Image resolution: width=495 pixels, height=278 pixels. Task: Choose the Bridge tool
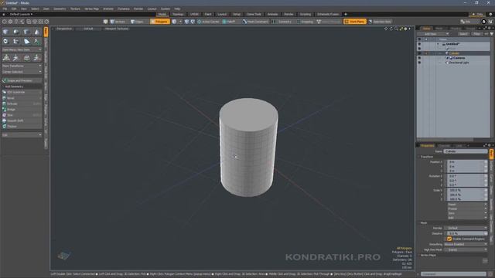(x=22, y=110)
